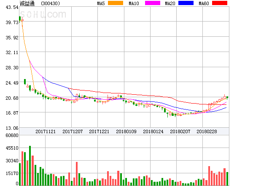This screenshot has height=186, width=253.
Task: Click the 20171221 date label
Action: point(99,131)
